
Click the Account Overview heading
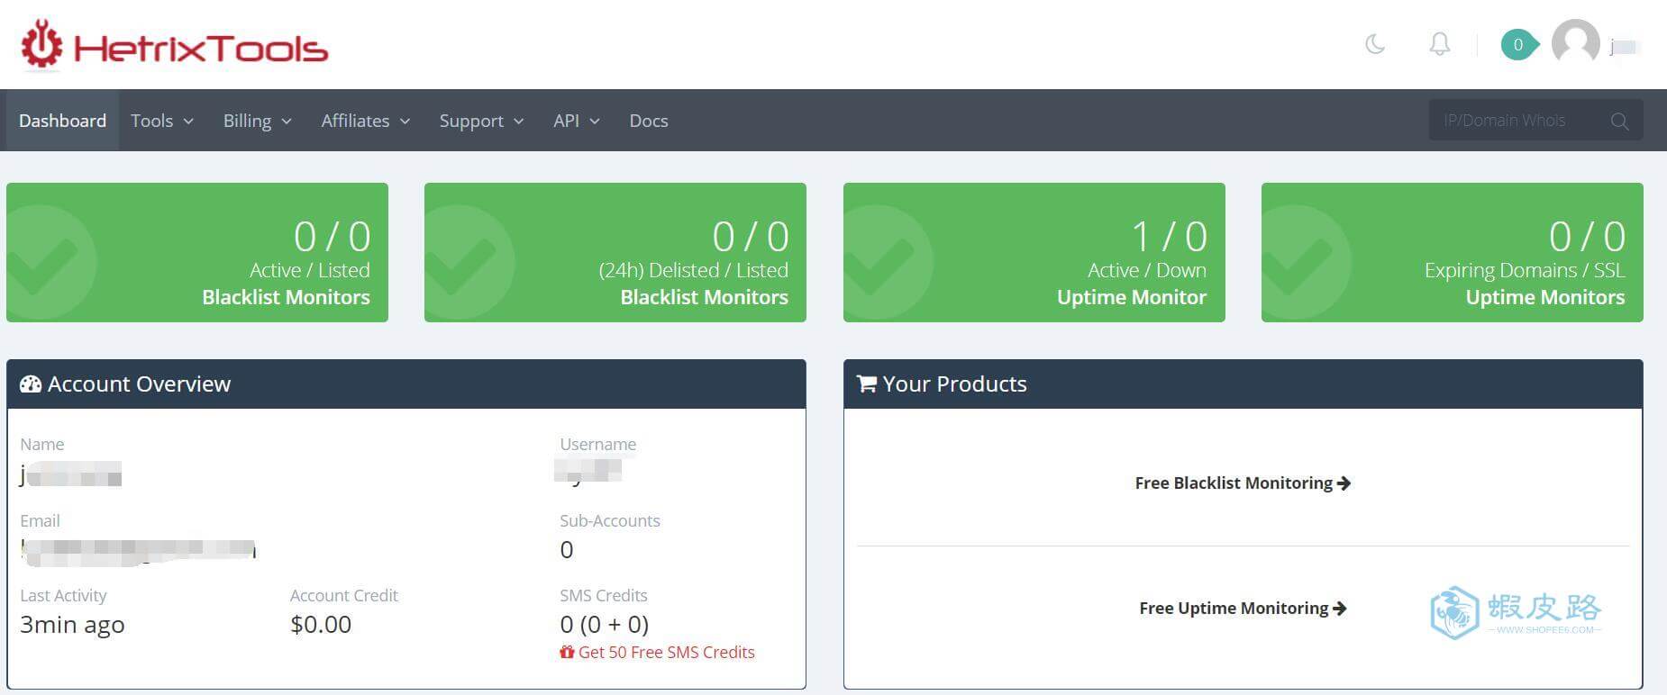[x=139, y=384]
